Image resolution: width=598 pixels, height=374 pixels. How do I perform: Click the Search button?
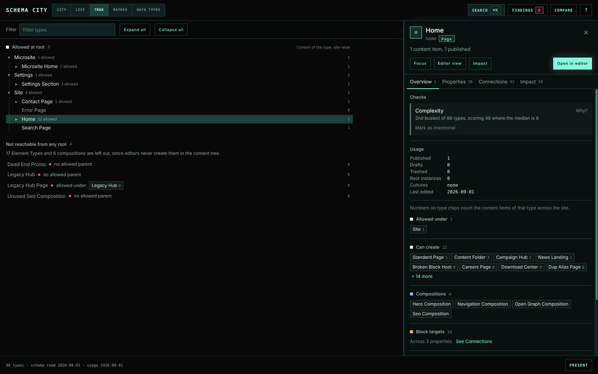[x=486, y=10]
